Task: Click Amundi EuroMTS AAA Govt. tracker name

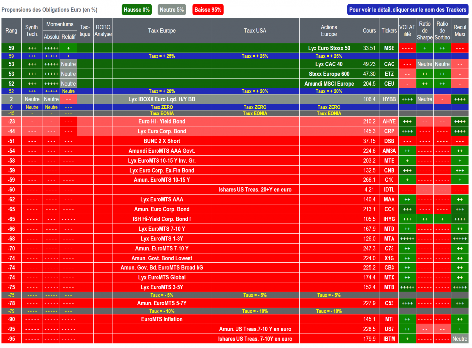Action: [162, 151]
